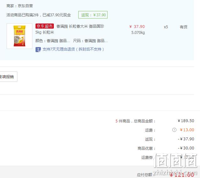Select the 颜色：香满园 御品... attribute
The height and width of the screenshot is (178, 200).
(53, 41)
